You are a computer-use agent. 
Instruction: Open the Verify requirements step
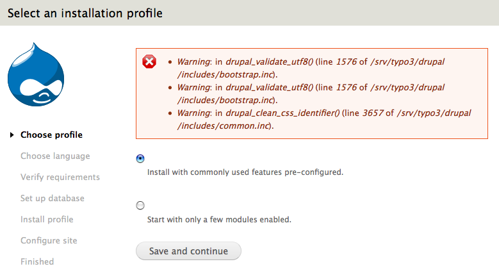(x=60, y=177)
